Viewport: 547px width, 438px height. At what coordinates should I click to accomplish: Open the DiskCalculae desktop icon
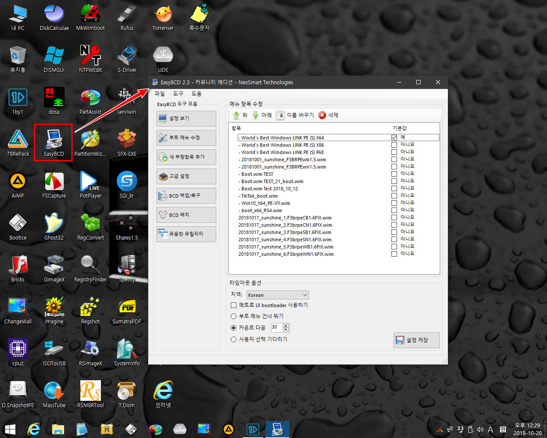54,17
